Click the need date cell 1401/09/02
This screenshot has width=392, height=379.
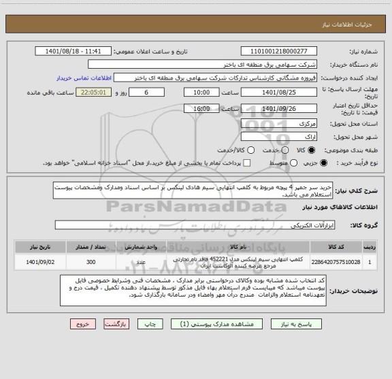tap(40, 262)
